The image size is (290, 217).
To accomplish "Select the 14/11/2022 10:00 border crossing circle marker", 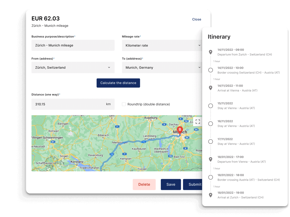I will (211, 70).
